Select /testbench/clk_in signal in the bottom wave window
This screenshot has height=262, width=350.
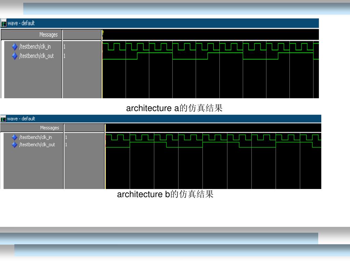click(36, 137)
